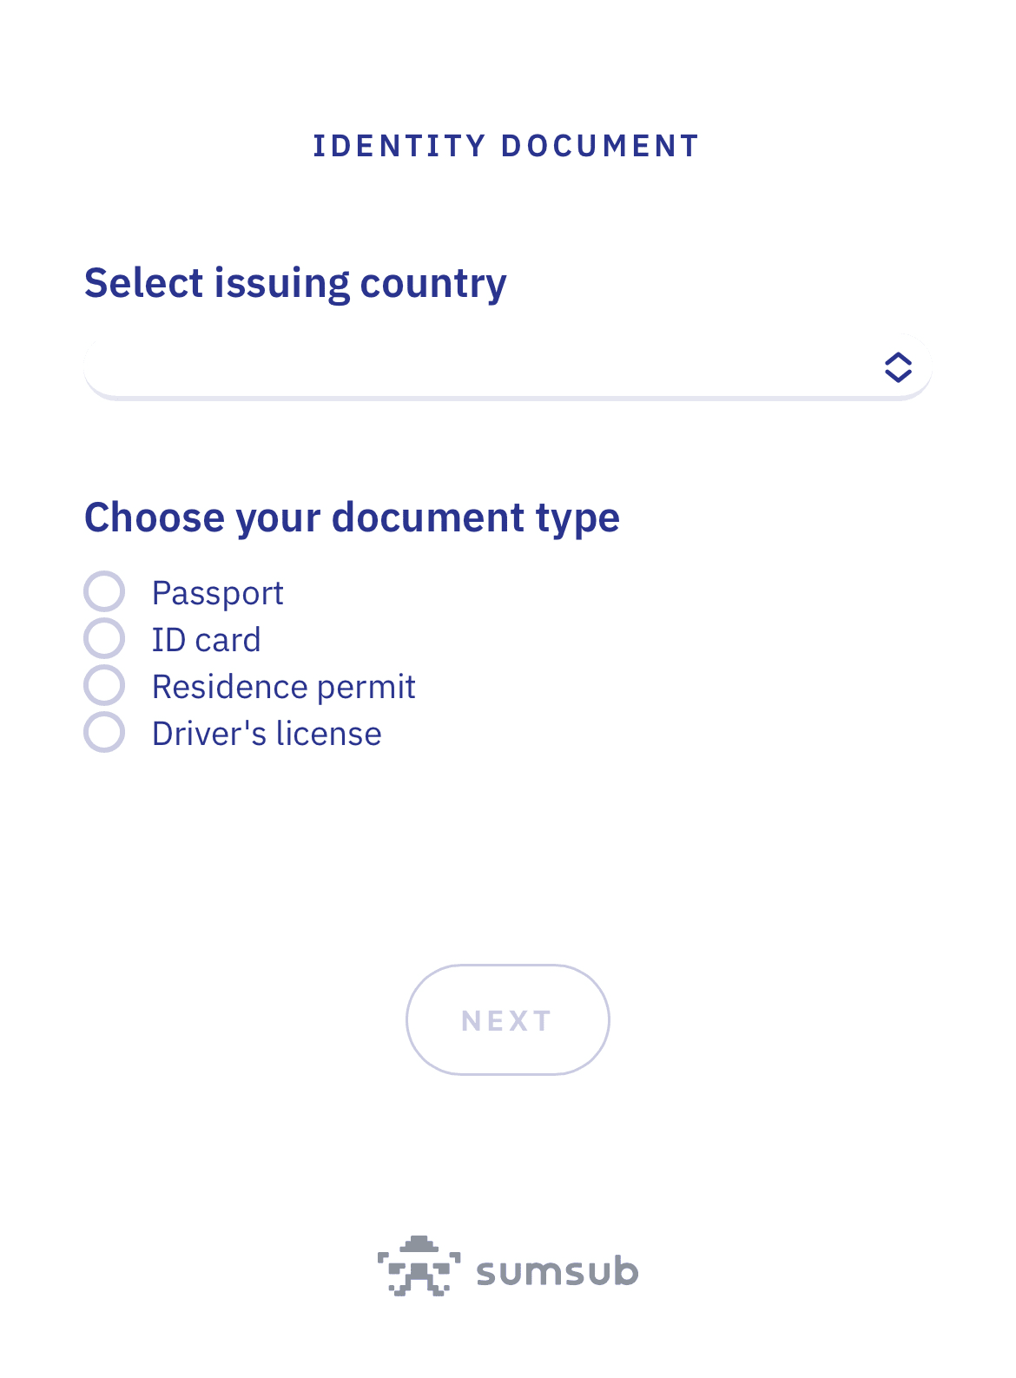
Task: Open the sumsub branding link in the footer
Action: point(508,1268)
